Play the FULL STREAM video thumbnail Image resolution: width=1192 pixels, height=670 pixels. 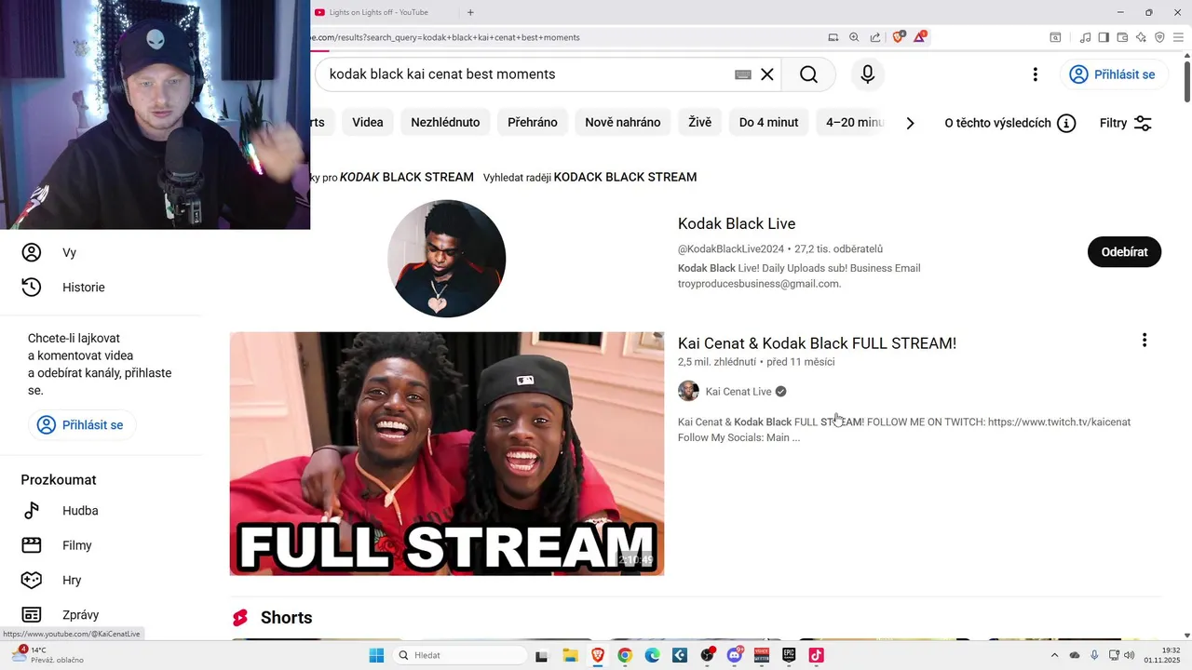tap(447, 453)
